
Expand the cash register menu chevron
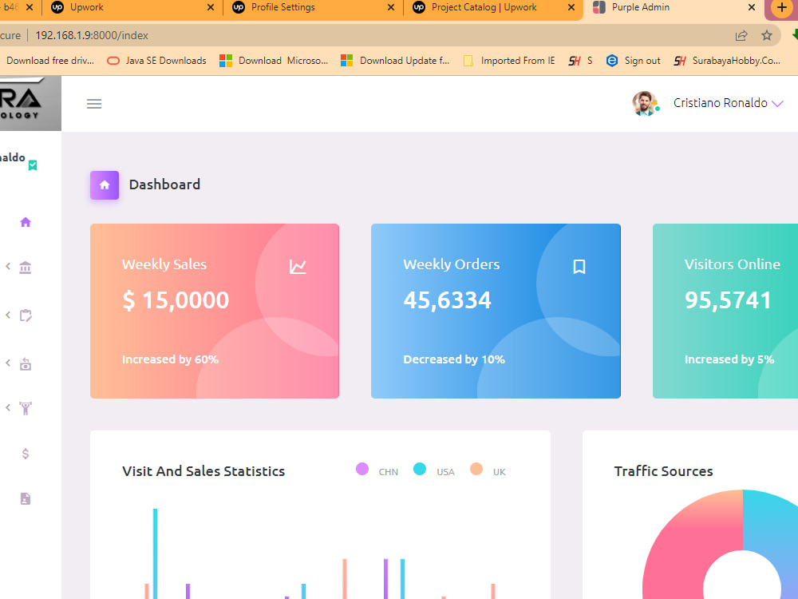(x=8, y=363)
